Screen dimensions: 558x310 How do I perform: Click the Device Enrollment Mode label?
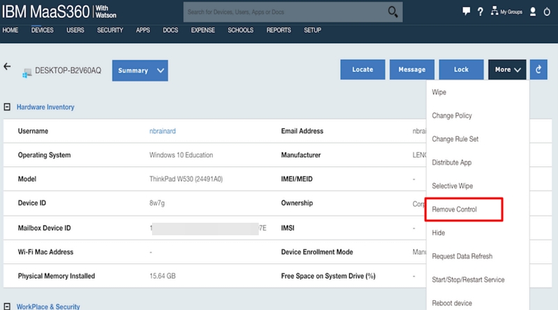coord(317,252)
